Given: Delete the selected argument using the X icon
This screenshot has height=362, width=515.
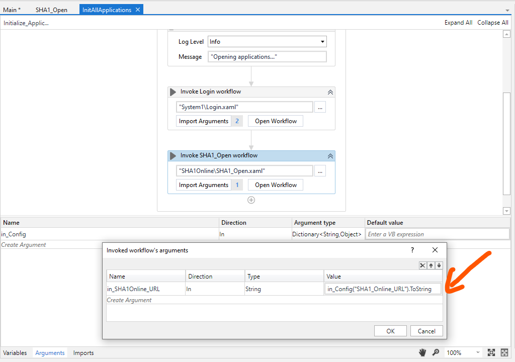Looking at the screenshot, I should (422, 265).
